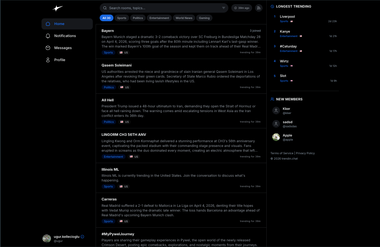Viewport: 380px width, 247px height.
Task: Click in the Search rooms, topics field
Action: tap(164, 8)
